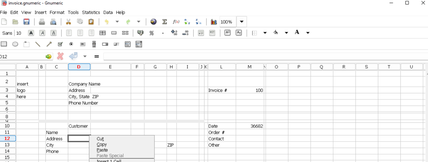Insert a radio button widget
The image size is (428, 162).
click(x=71, y=44)
